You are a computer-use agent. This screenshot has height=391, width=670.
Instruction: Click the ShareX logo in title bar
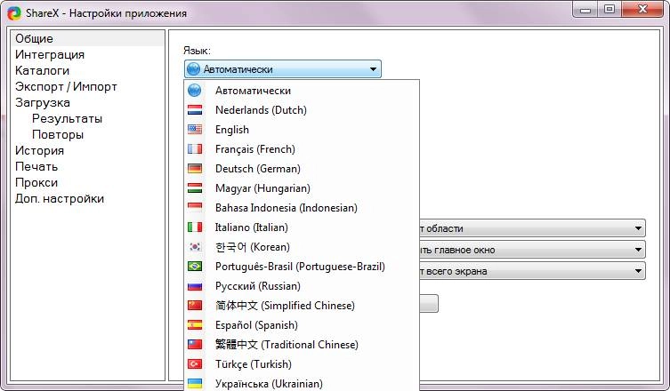pyautogui.click(x=14, y=13)
